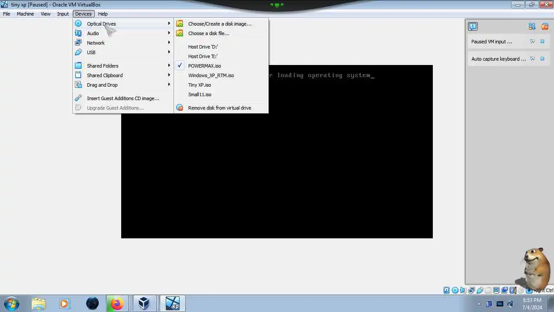Image resolution: width=554 pixels, height=312 pixels.
Task: Click the hard disk status bar indicator
Action: [446, 290]
